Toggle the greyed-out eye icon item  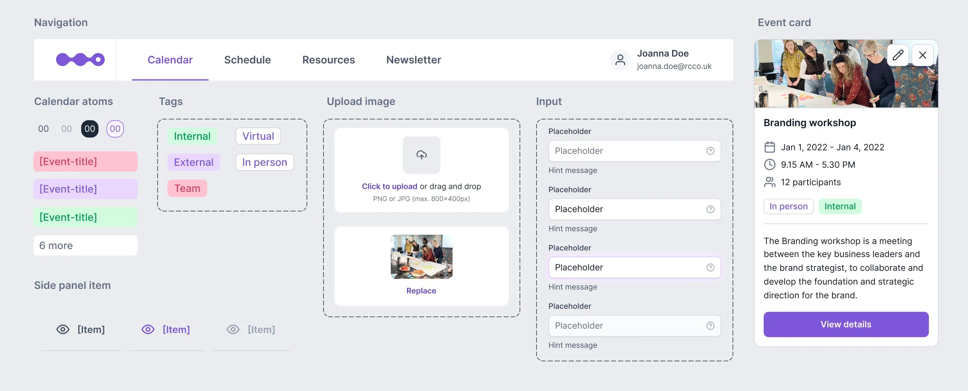click(x=233, y=329)
